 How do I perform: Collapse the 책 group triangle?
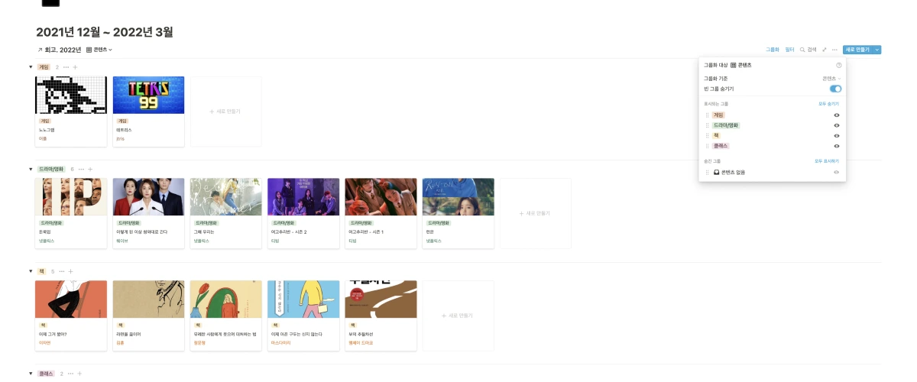point(31,271)
